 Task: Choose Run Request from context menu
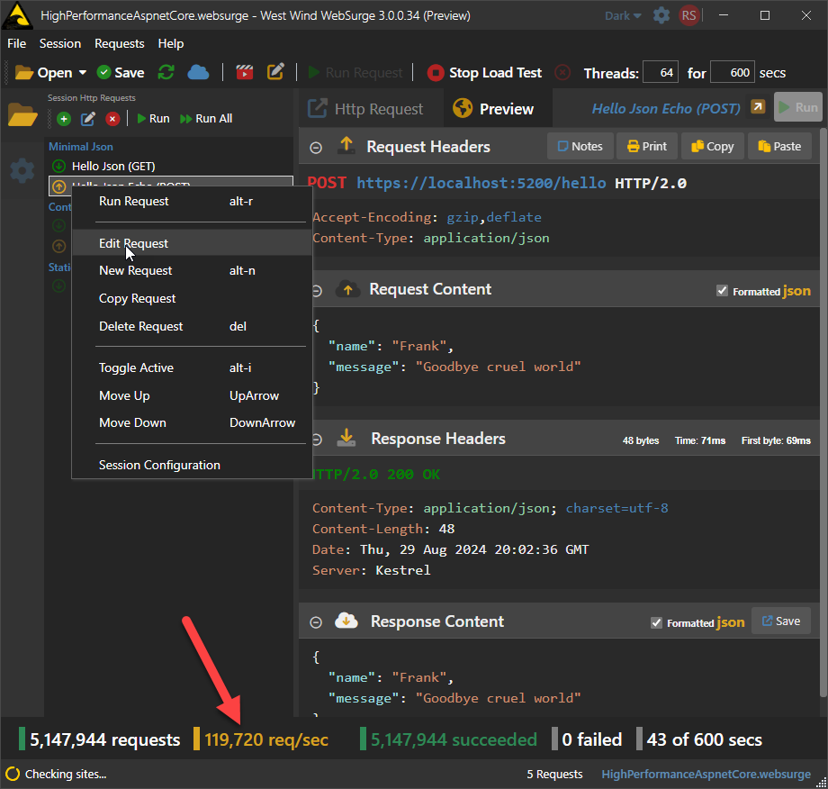click(x=191, y=202)
